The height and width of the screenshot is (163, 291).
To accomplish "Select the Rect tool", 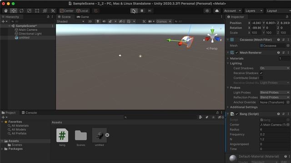I will pyautogui.click(x=37, y=11).
